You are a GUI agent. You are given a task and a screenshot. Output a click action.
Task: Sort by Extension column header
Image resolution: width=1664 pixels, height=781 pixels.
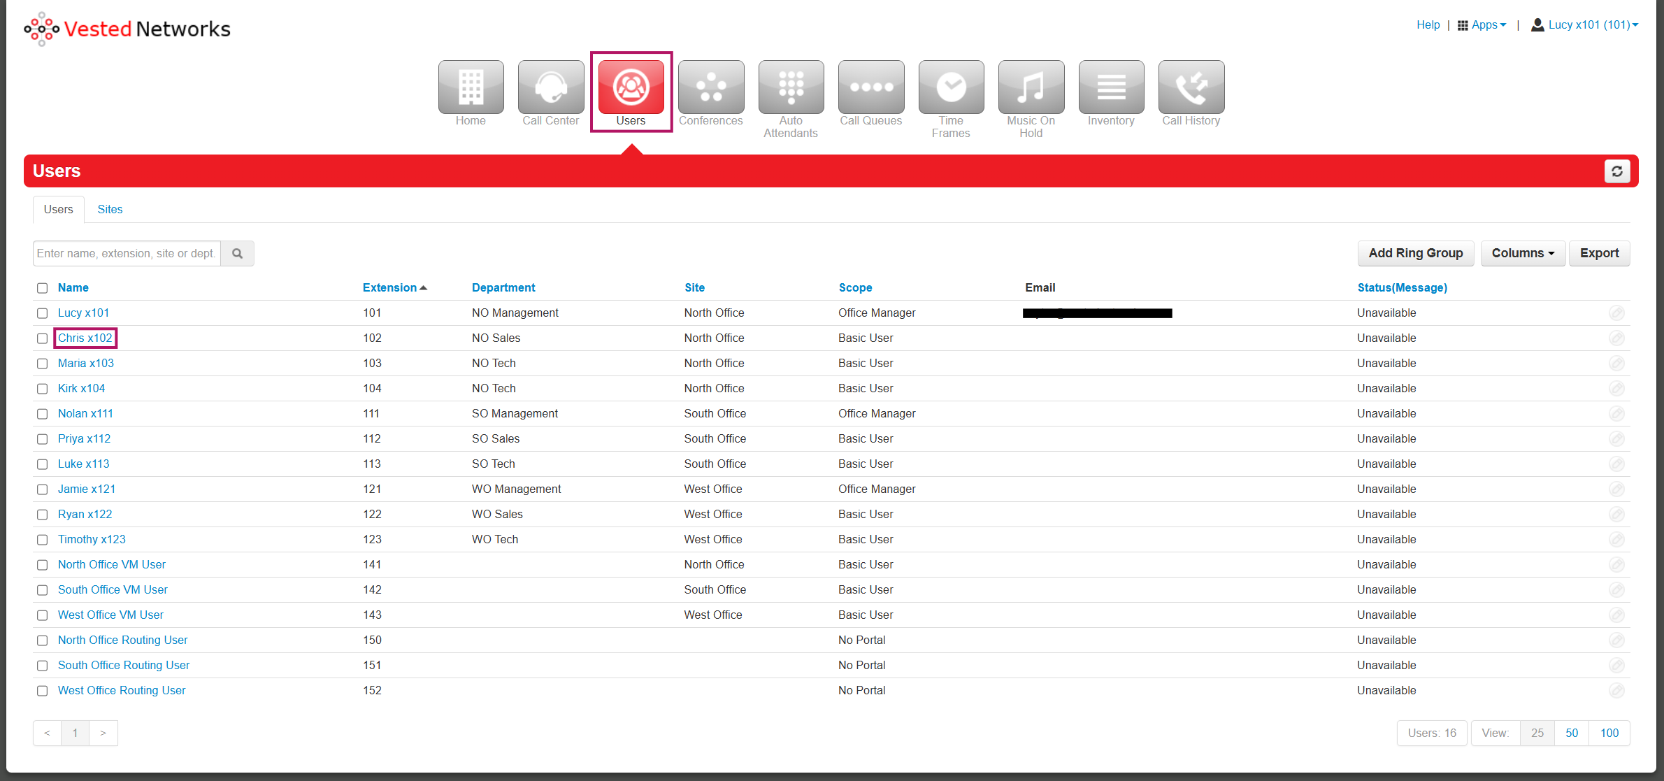(389, 287)
